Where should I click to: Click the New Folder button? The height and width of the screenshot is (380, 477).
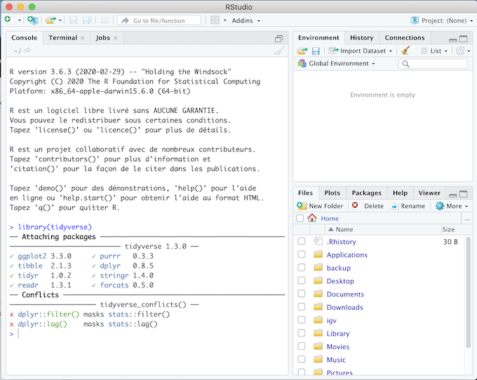(320, 206)
